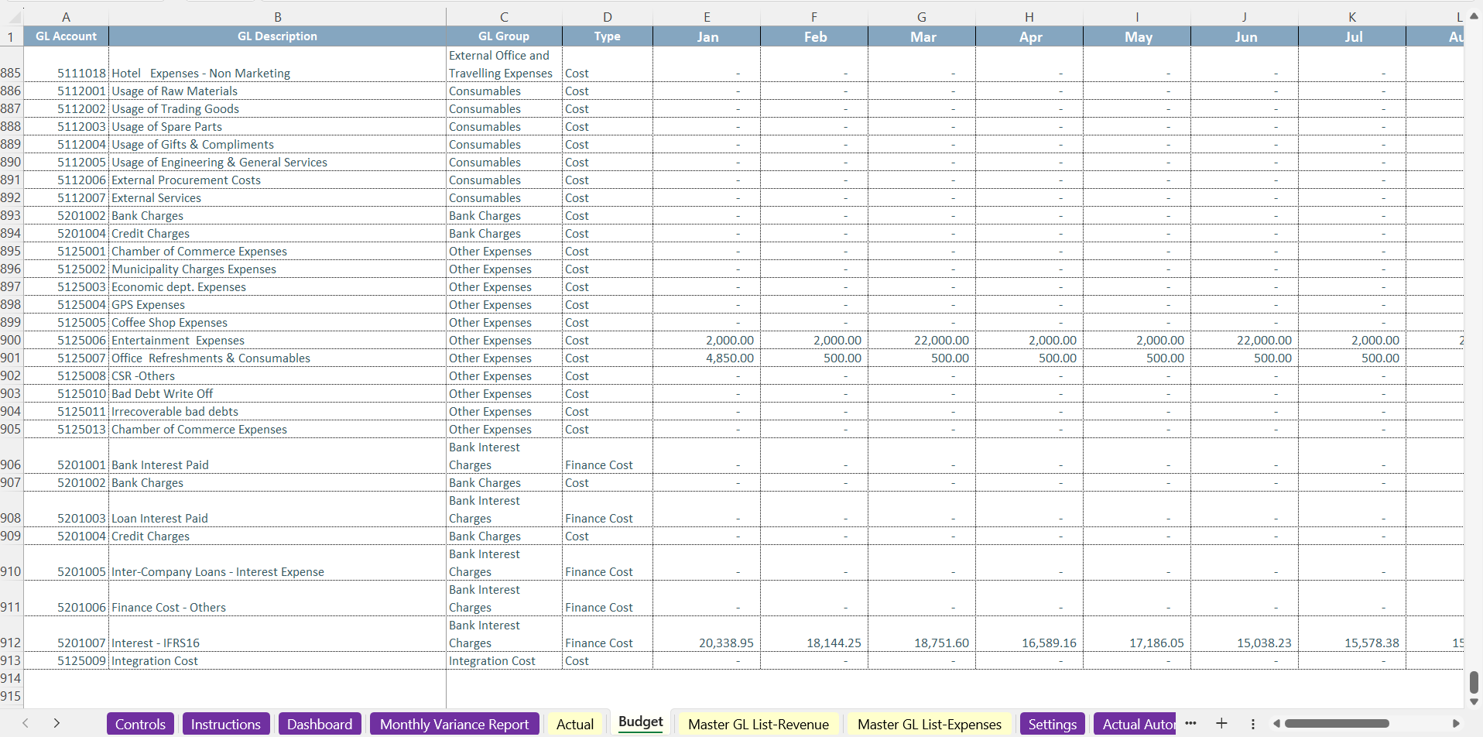Open the Monthly Variance Report sheet
This screenshot has width=1483, height=737.
454,724
